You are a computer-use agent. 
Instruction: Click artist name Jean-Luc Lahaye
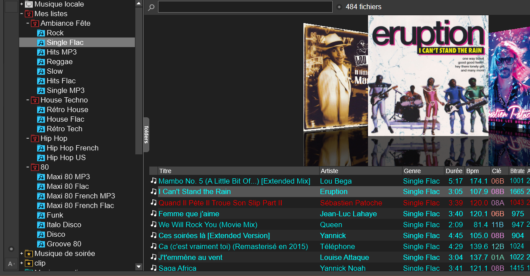click(x=348, y=214)
